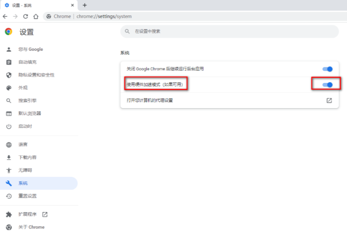Click the download icon for 下载内容
347x234 pixels.
(x=9, y=157)
